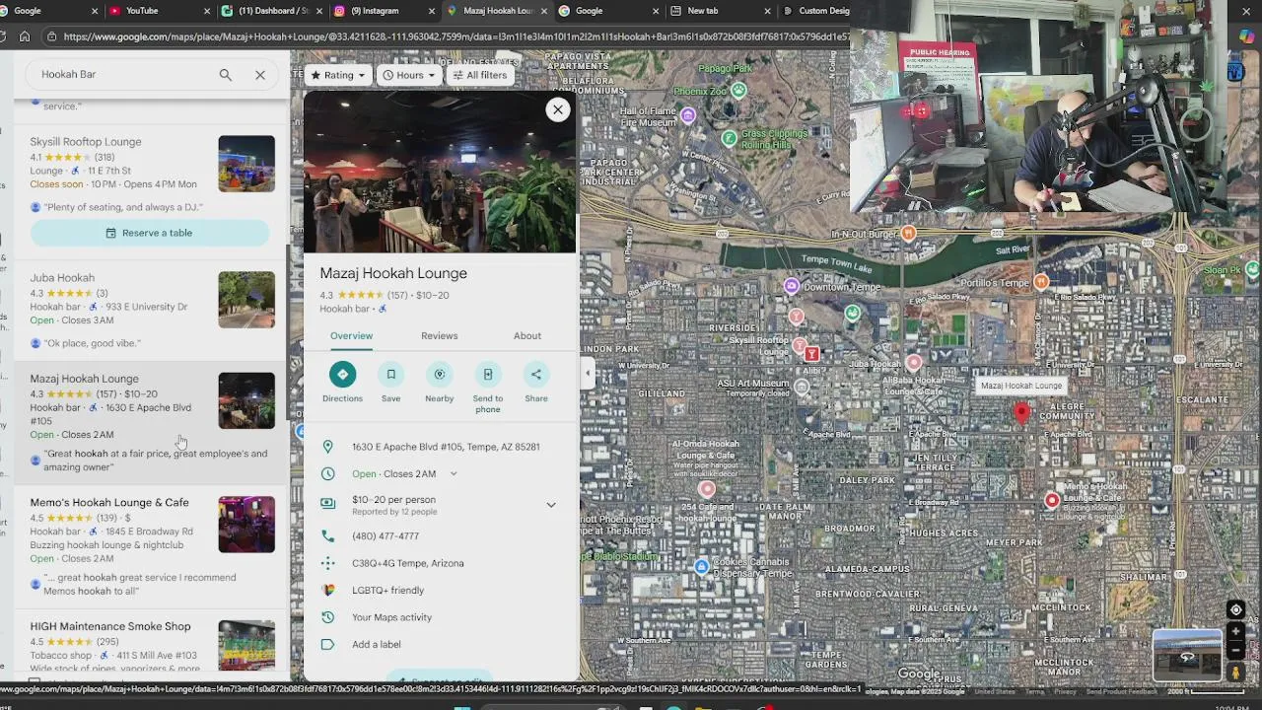This screenshot has height=710, width=1262.
Task: Click Send Product Feedback link on map
Action: tap(1121, 692)
